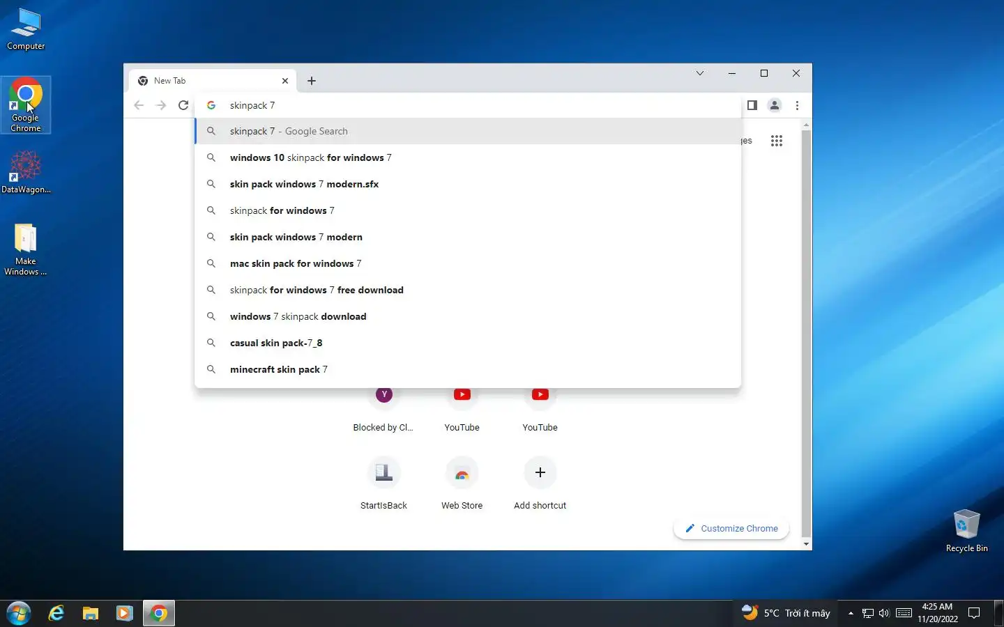Pick suggestion mac skin pack for windows 7
Screen dimensions: 1004x627
point(468,263)
